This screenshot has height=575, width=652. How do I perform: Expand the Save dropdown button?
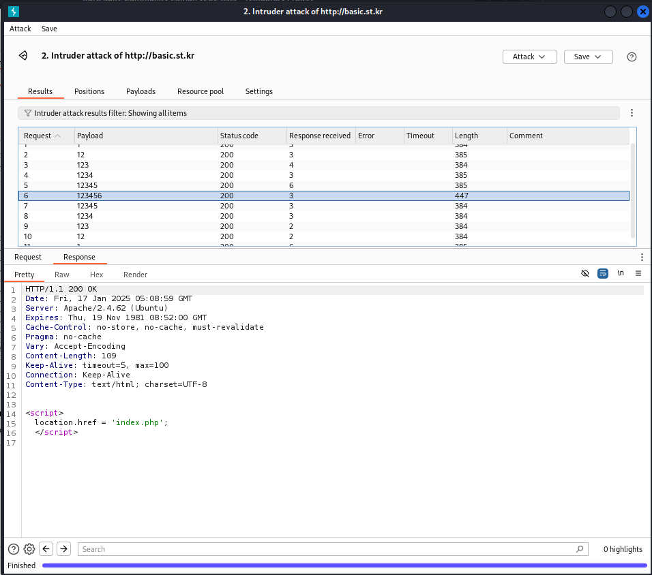[x=588, y=57]
